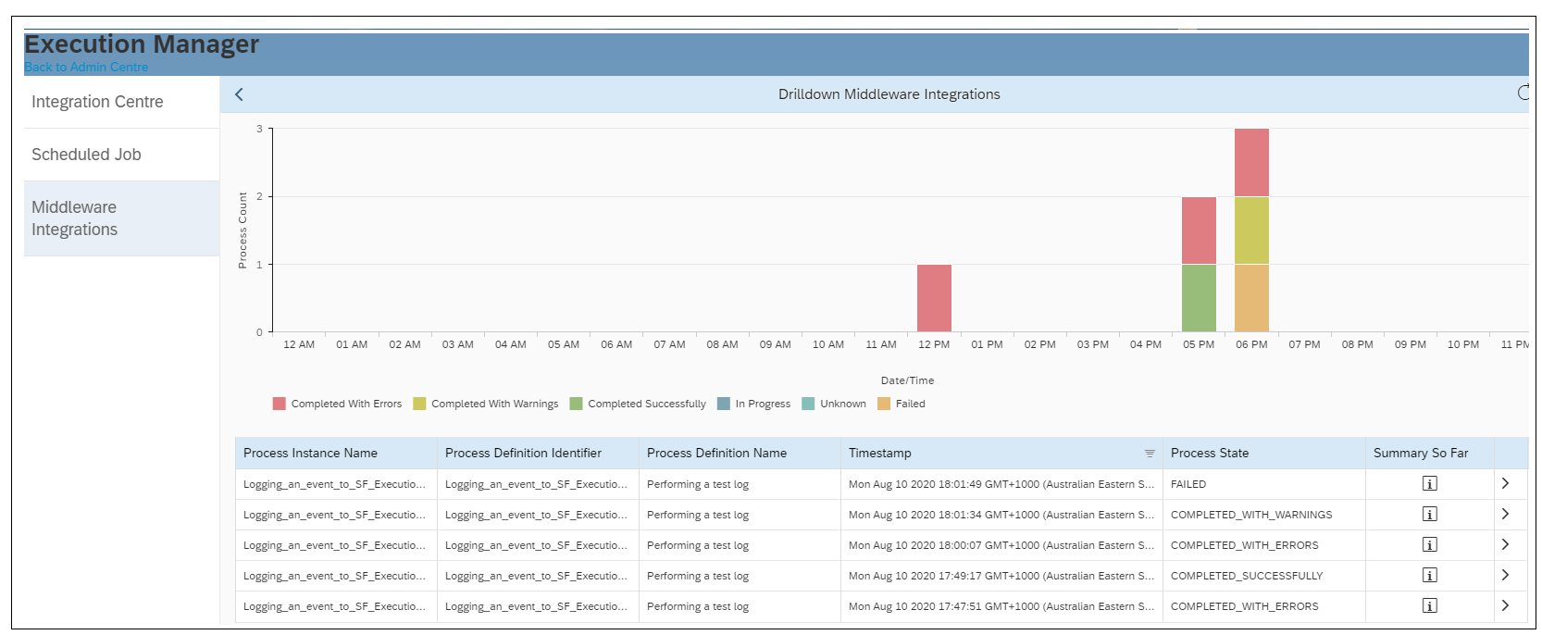Sort by Process State column header
Viewport: 1542px width, 635px height.
(x=1209, y=454)
